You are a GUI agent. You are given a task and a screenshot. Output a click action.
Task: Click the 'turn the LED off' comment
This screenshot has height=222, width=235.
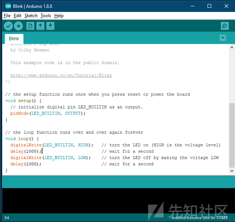coord(160,158)
